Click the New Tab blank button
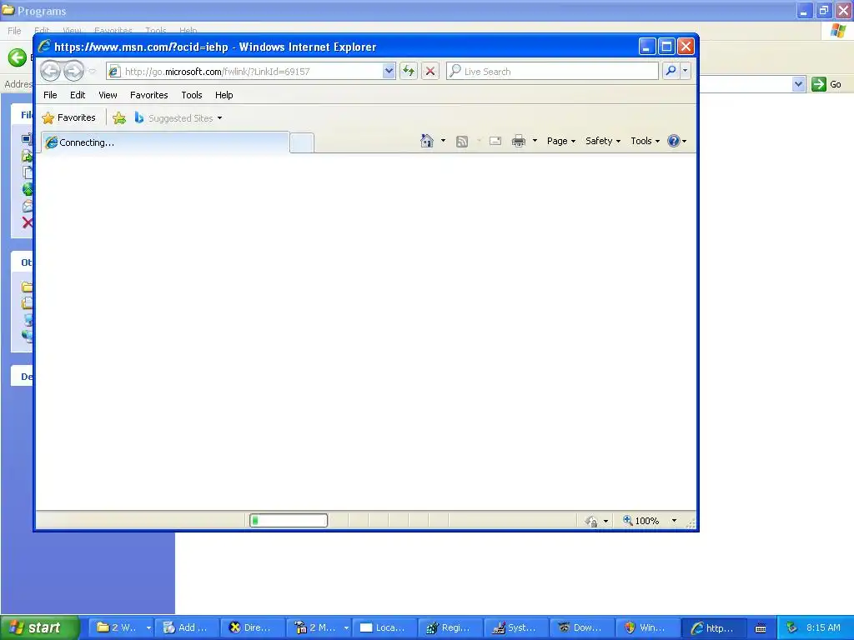854x640 pixels. (302, 143)
